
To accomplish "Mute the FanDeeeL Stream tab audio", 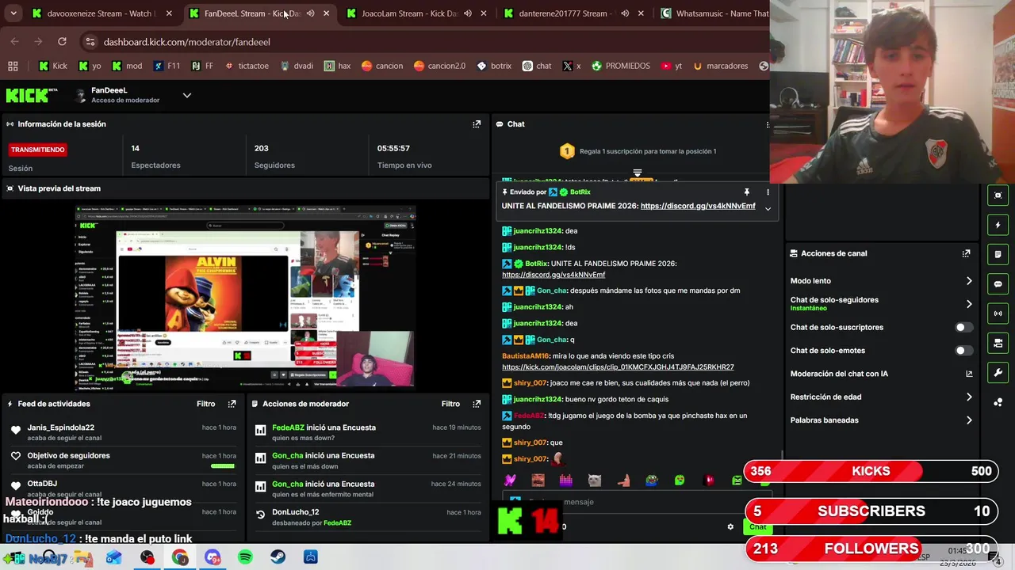I will click(x=310, y=13).
